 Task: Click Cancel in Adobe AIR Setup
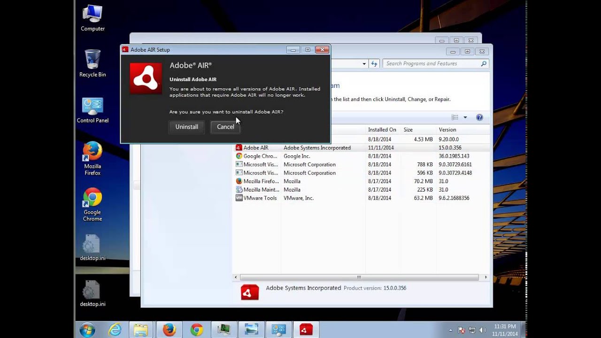[x=225, y=127]
